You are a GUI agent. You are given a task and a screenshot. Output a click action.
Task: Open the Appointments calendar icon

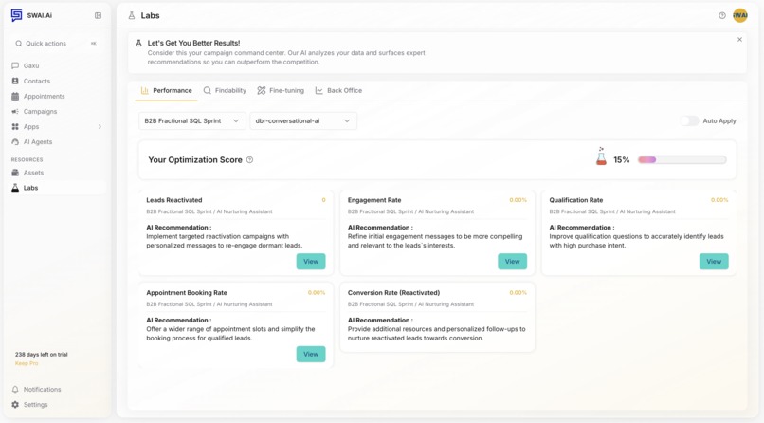coord(15,96)
